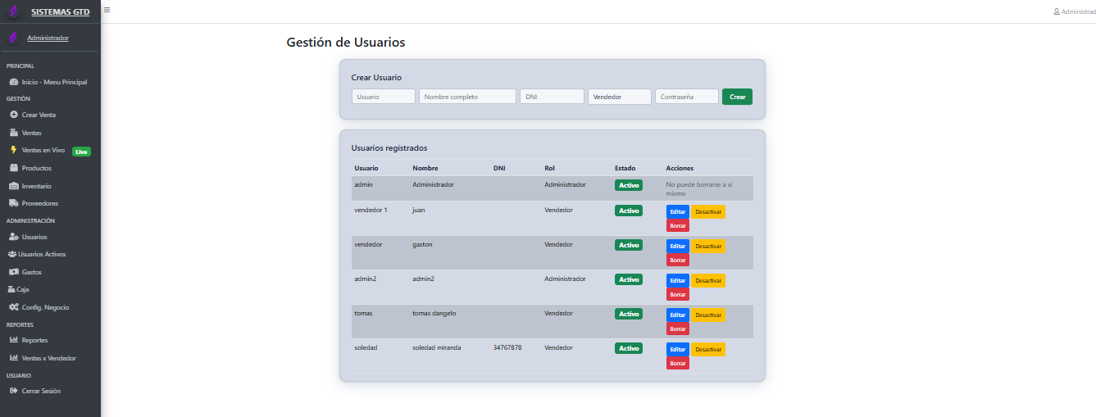Image resolution: width=1096 pixels, height=417 pixels.
Task: Open Inventario in the sidebar
Action: click(x=36, y=186)
